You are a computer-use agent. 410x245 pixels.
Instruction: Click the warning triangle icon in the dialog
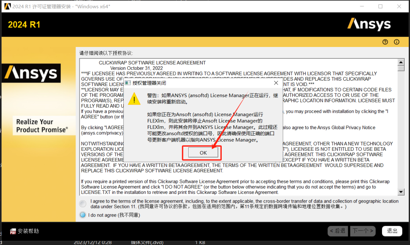(x=134, y=98)
